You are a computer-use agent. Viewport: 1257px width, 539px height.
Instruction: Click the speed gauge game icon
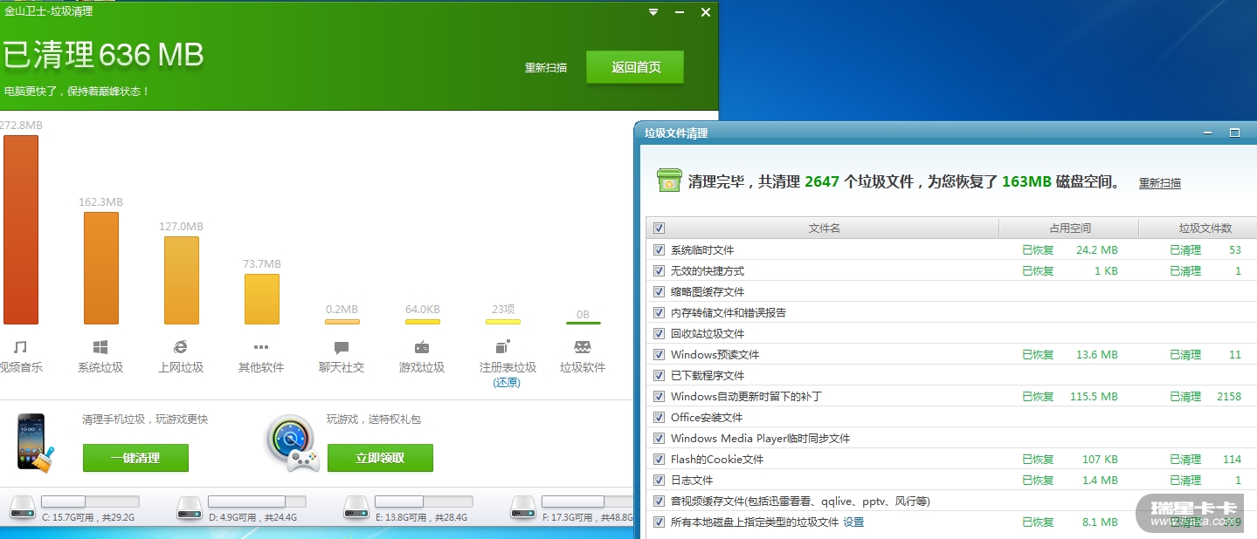pos(294,443)
